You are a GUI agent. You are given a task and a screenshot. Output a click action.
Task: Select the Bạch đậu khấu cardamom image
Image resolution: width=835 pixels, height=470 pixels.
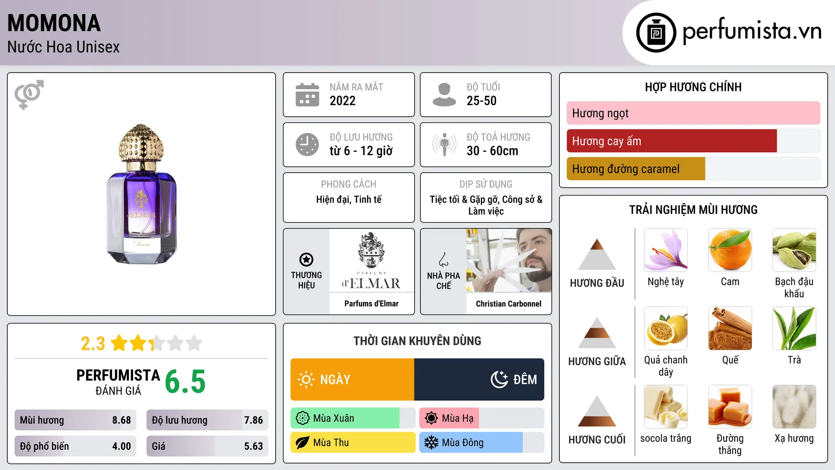click(x=794, y=250)
